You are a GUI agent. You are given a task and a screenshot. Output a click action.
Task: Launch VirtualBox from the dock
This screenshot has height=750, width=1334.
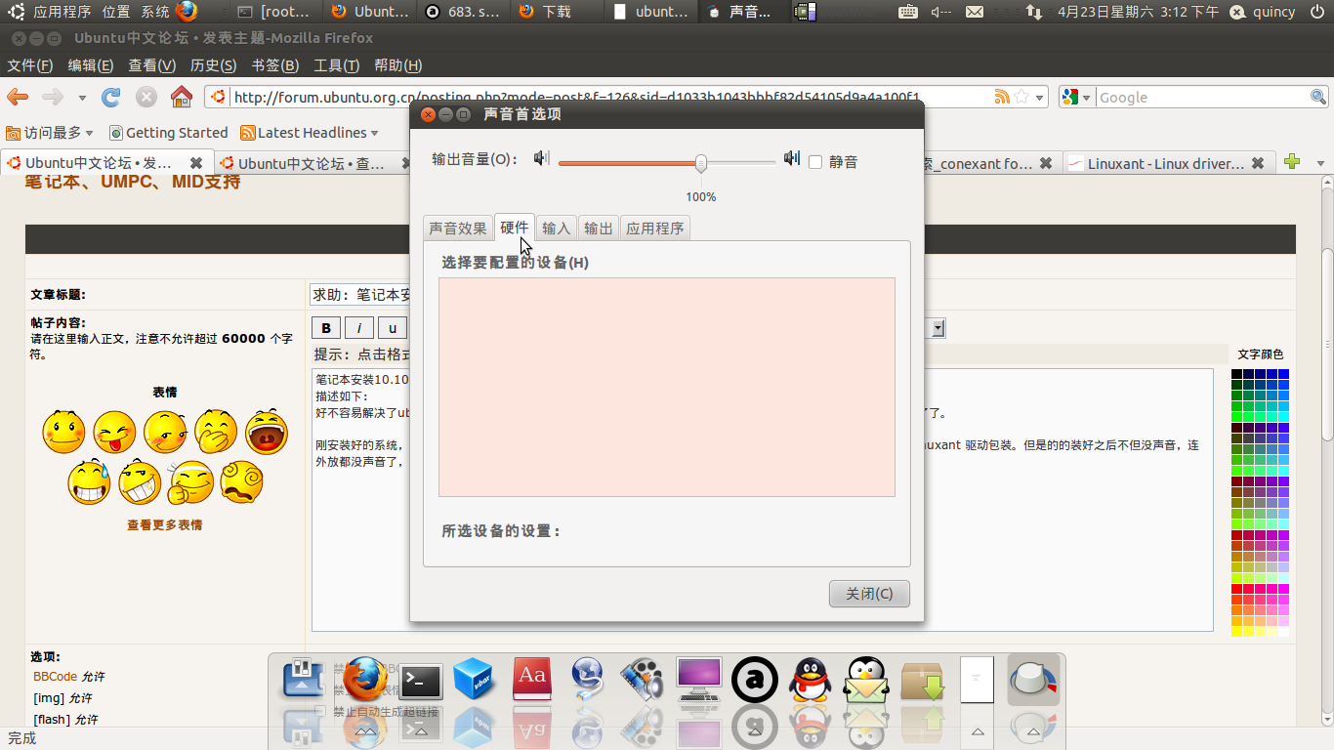tap(478, 680)
